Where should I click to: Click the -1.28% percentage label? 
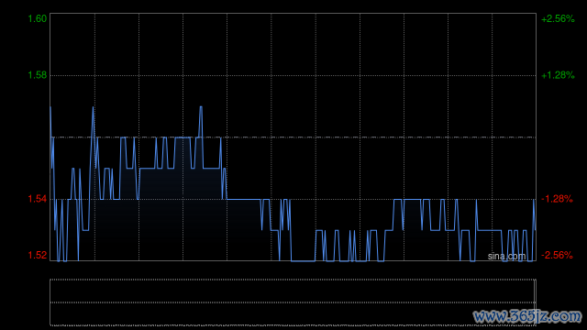pos(557,199)
